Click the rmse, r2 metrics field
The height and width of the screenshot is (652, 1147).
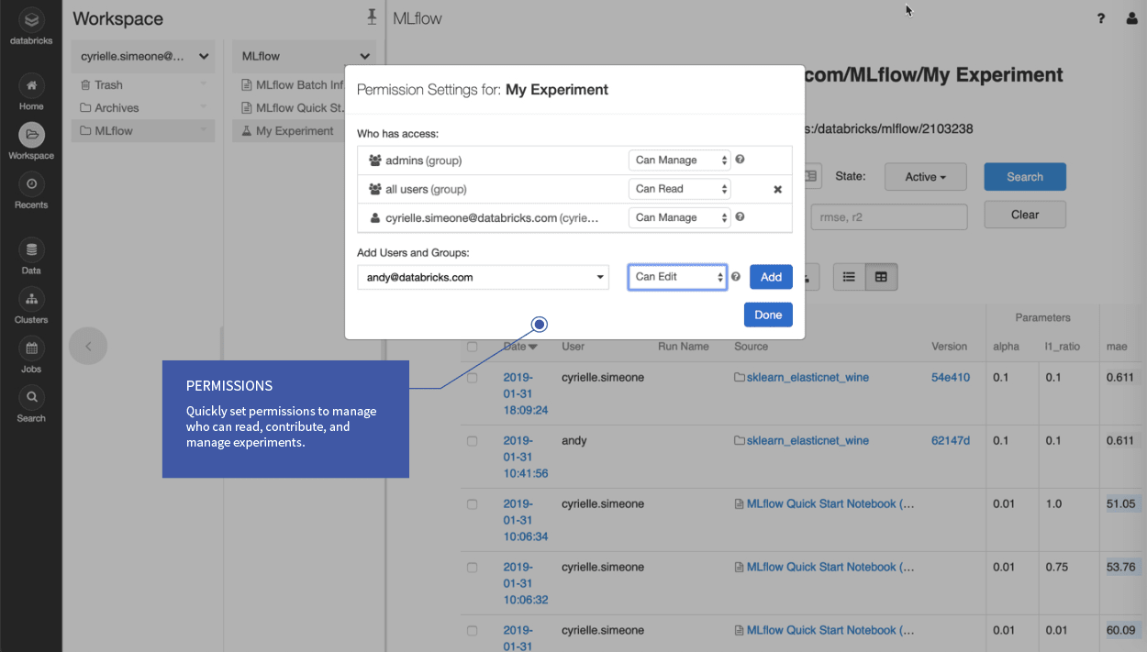(x=888, y=217)
